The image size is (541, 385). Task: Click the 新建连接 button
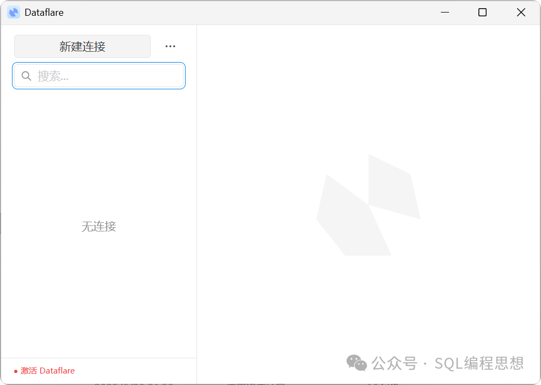pyautogui.click(x=82, y=47)
